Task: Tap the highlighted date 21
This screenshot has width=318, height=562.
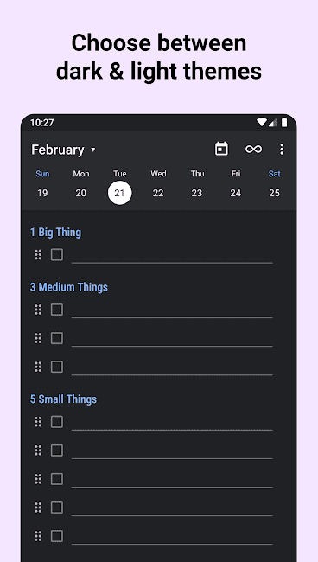Action: (x=119, y=193)
